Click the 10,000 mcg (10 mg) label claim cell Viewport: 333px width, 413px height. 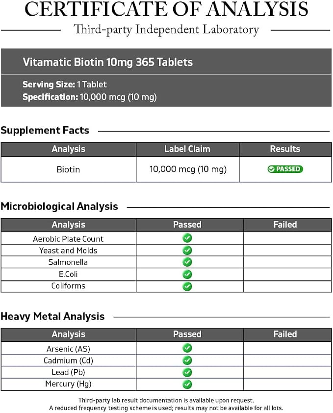(x=188, y=169)
